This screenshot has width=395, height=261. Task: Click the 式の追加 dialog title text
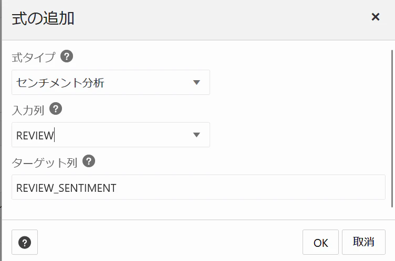click(43, 18)
